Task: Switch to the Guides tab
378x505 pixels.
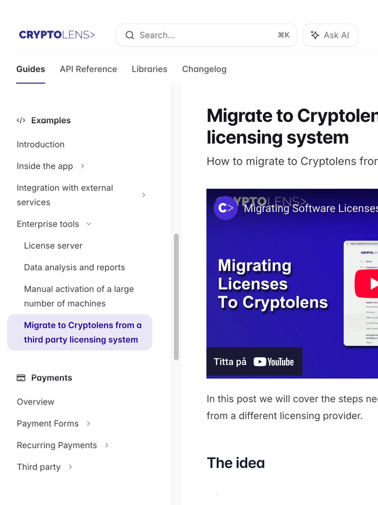Action: click(31, 69)
